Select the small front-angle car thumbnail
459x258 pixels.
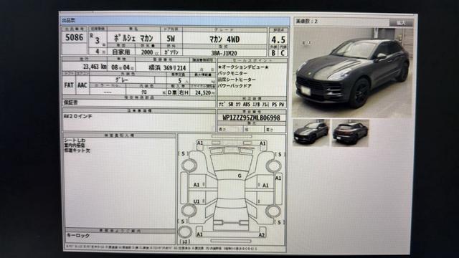pyautogui.click(x=311, y=133)
